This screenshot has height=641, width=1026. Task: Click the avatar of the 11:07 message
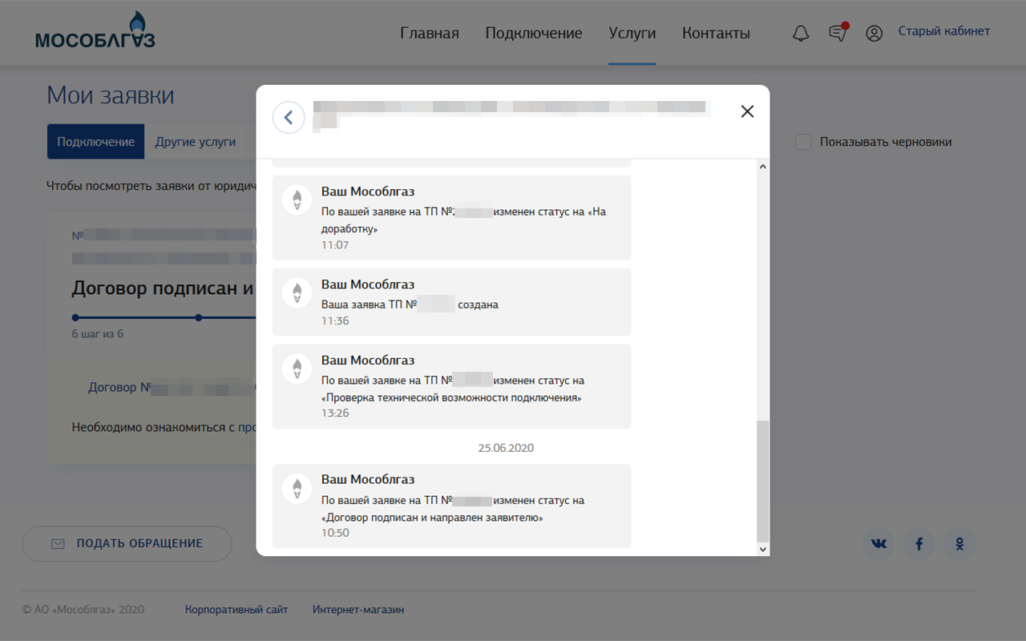click(297, 200)
